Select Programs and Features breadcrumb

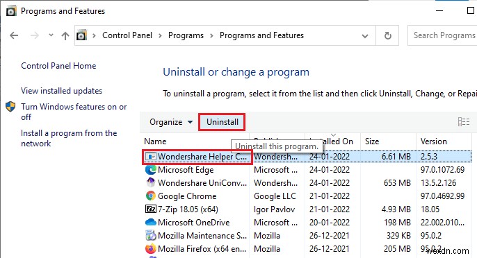tap(261, 35)
